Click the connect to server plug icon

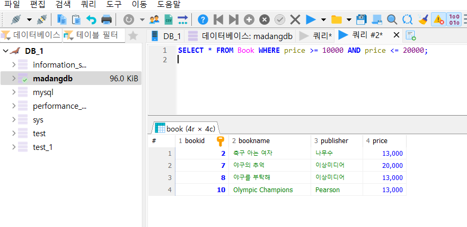tap(15, 20)
